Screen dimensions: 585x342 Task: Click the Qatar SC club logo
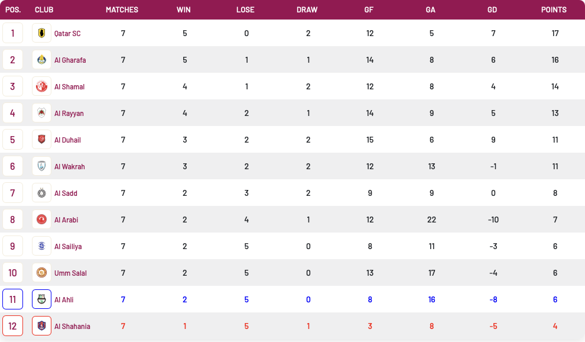click(x=41, y=33)
